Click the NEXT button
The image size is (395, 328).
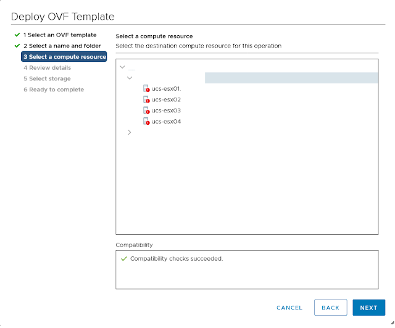[369, 308]
